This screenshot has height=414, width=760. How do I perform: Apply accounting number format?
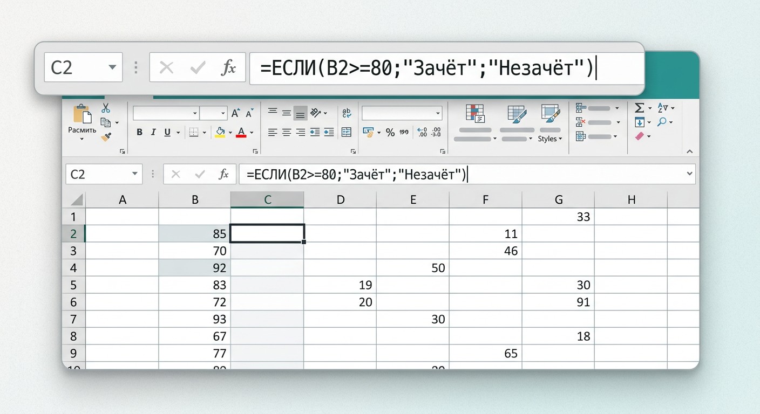coord(368,132)
